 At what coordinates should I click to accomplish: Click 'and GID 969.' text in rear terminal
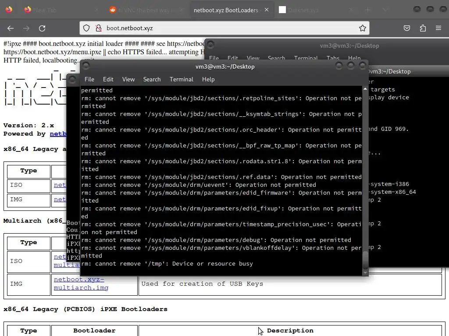[x=388, y=129]
